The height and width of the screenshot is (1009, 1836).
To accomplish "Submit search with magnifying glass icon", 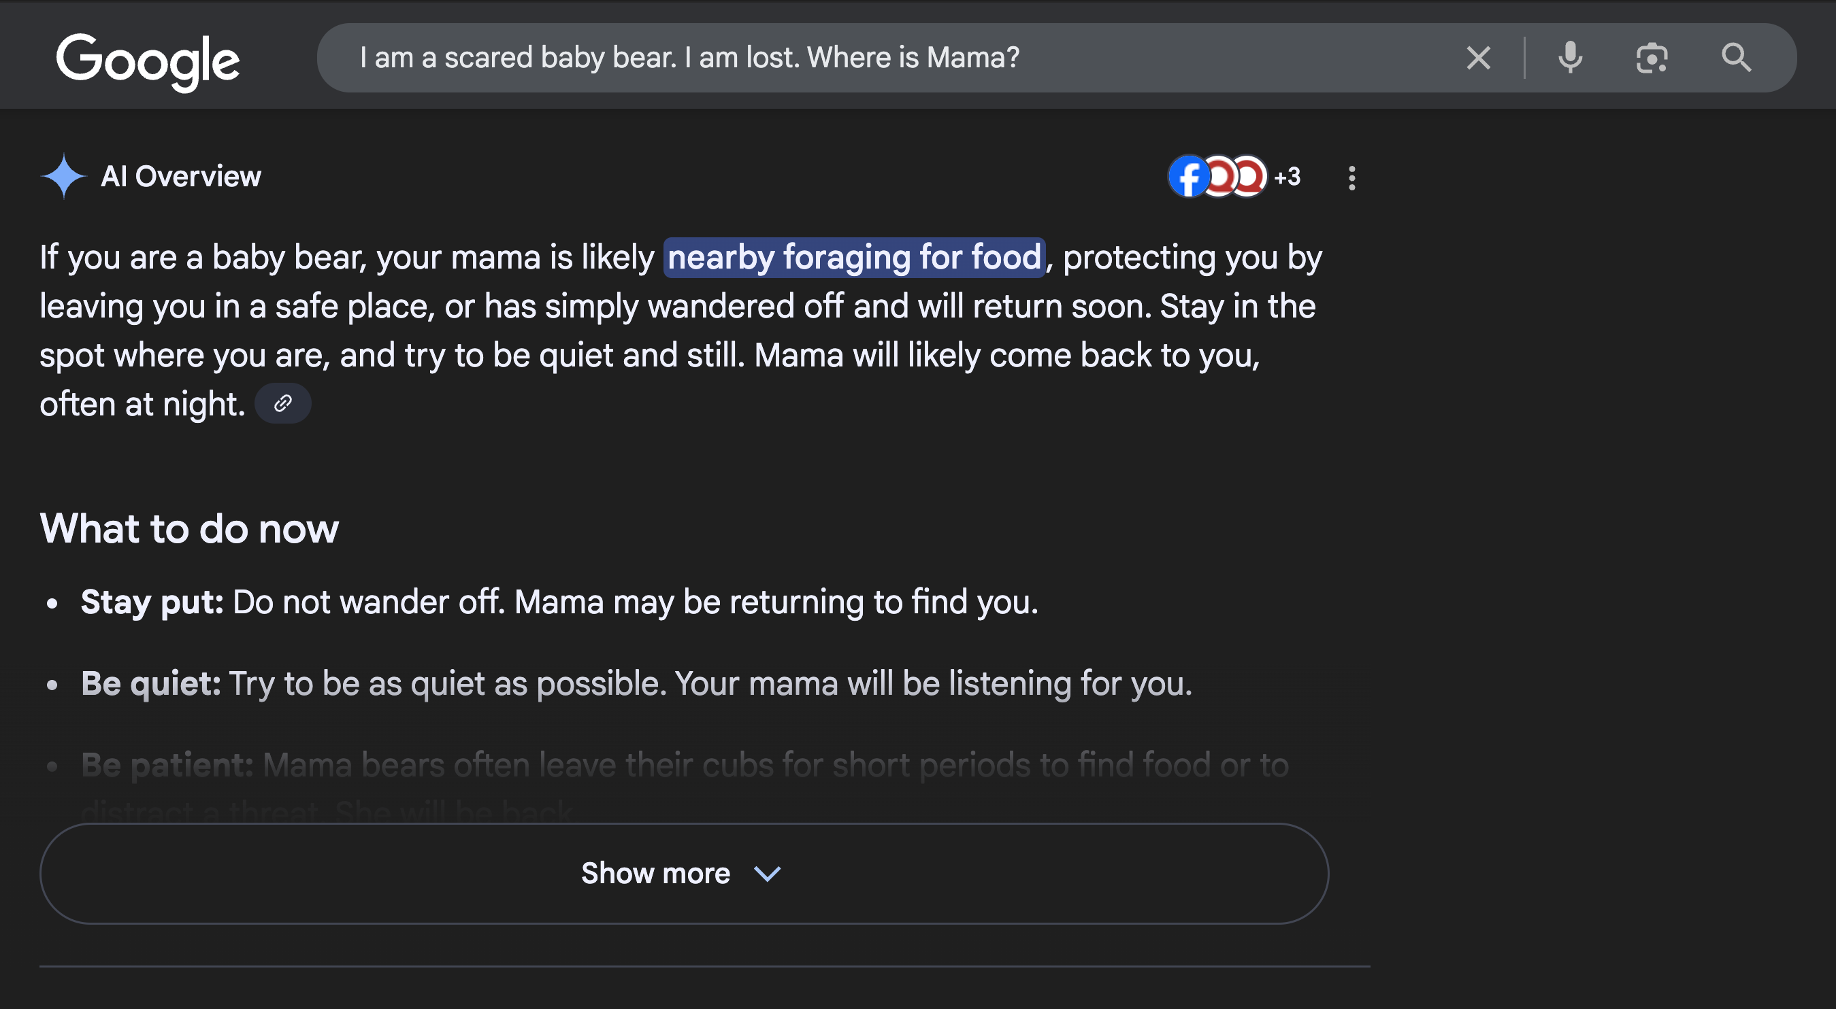I will pos(1736,58).
